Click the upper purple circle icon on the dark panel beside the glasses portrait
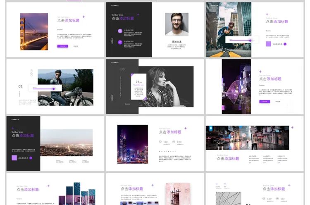Screen dimensions: 310x205 (120, 31)
